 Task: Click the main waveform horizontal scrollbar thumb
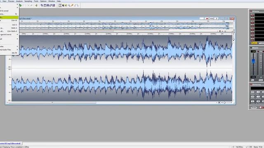(x=52, y=102)
